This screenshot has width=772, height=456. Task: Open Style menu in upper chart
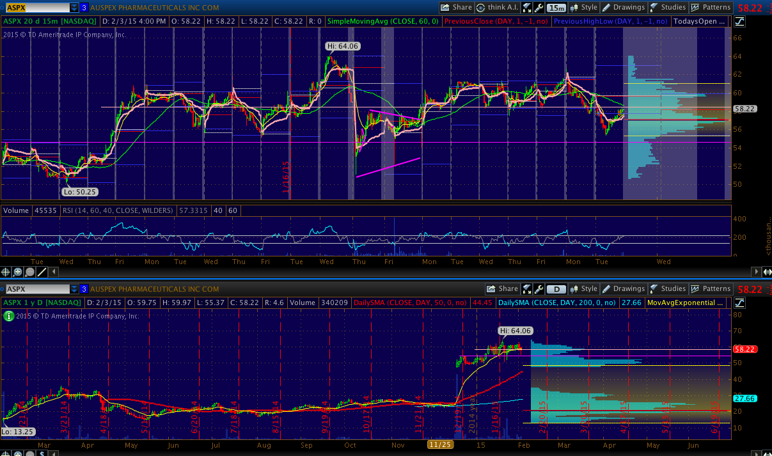(x=584, y=8)
